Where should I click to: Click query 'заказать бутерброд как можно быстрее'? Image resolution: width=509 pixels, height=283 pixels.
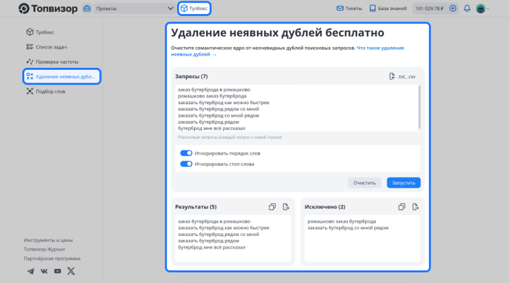pos(224,103)
